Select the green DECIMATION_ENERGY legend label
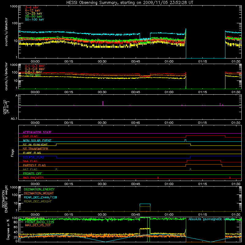Viewport: 245px width, 245px height. [39, 189]
